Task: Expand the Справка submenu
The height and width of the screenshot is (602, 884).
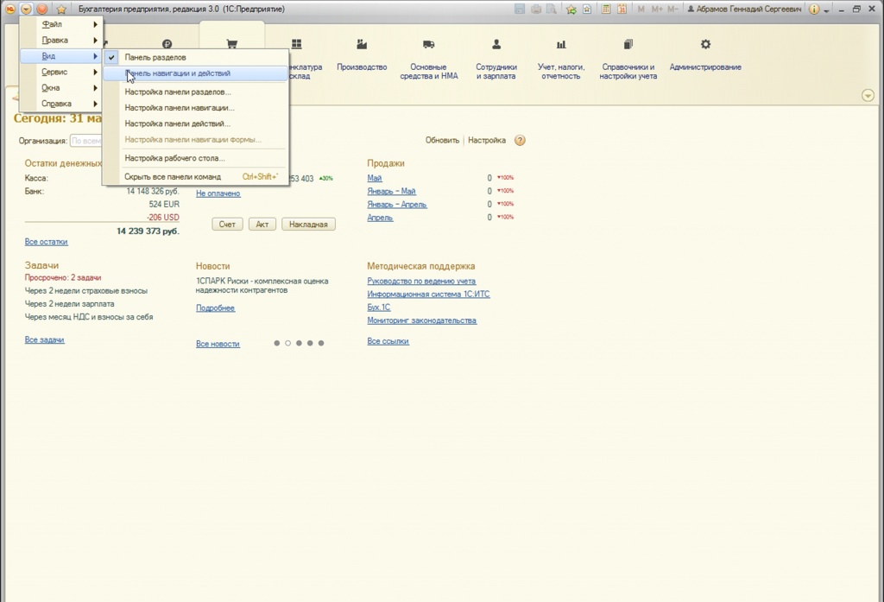Action: (61, 104)
